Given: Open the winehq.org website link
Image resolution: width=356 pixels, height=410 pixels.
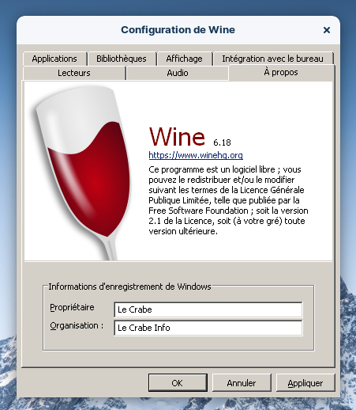Looking at the screenshot, I should (x=196, y=155).
